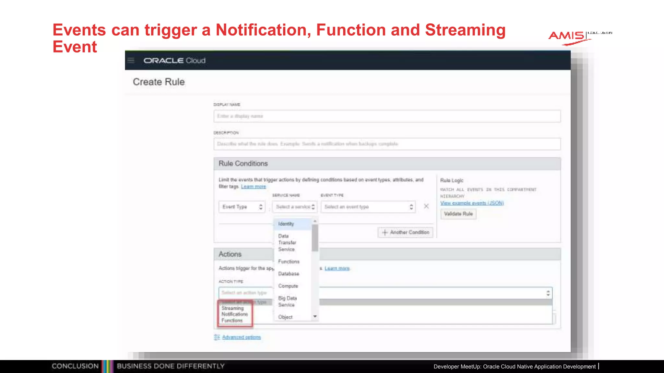Click the Validate Rule button

pos(458,214)
